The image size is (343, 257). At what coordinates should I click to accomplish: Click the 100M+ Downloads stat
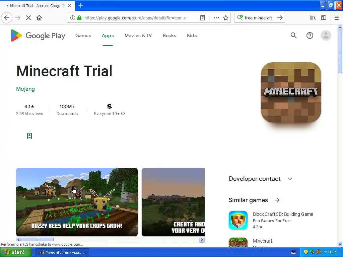pyautogui.click(x=67, y=110)
